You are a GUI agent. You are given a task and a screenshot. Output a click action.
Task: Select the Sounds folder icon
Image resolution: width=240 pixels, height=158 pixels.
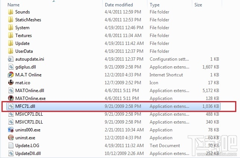[x=10, y=12]
